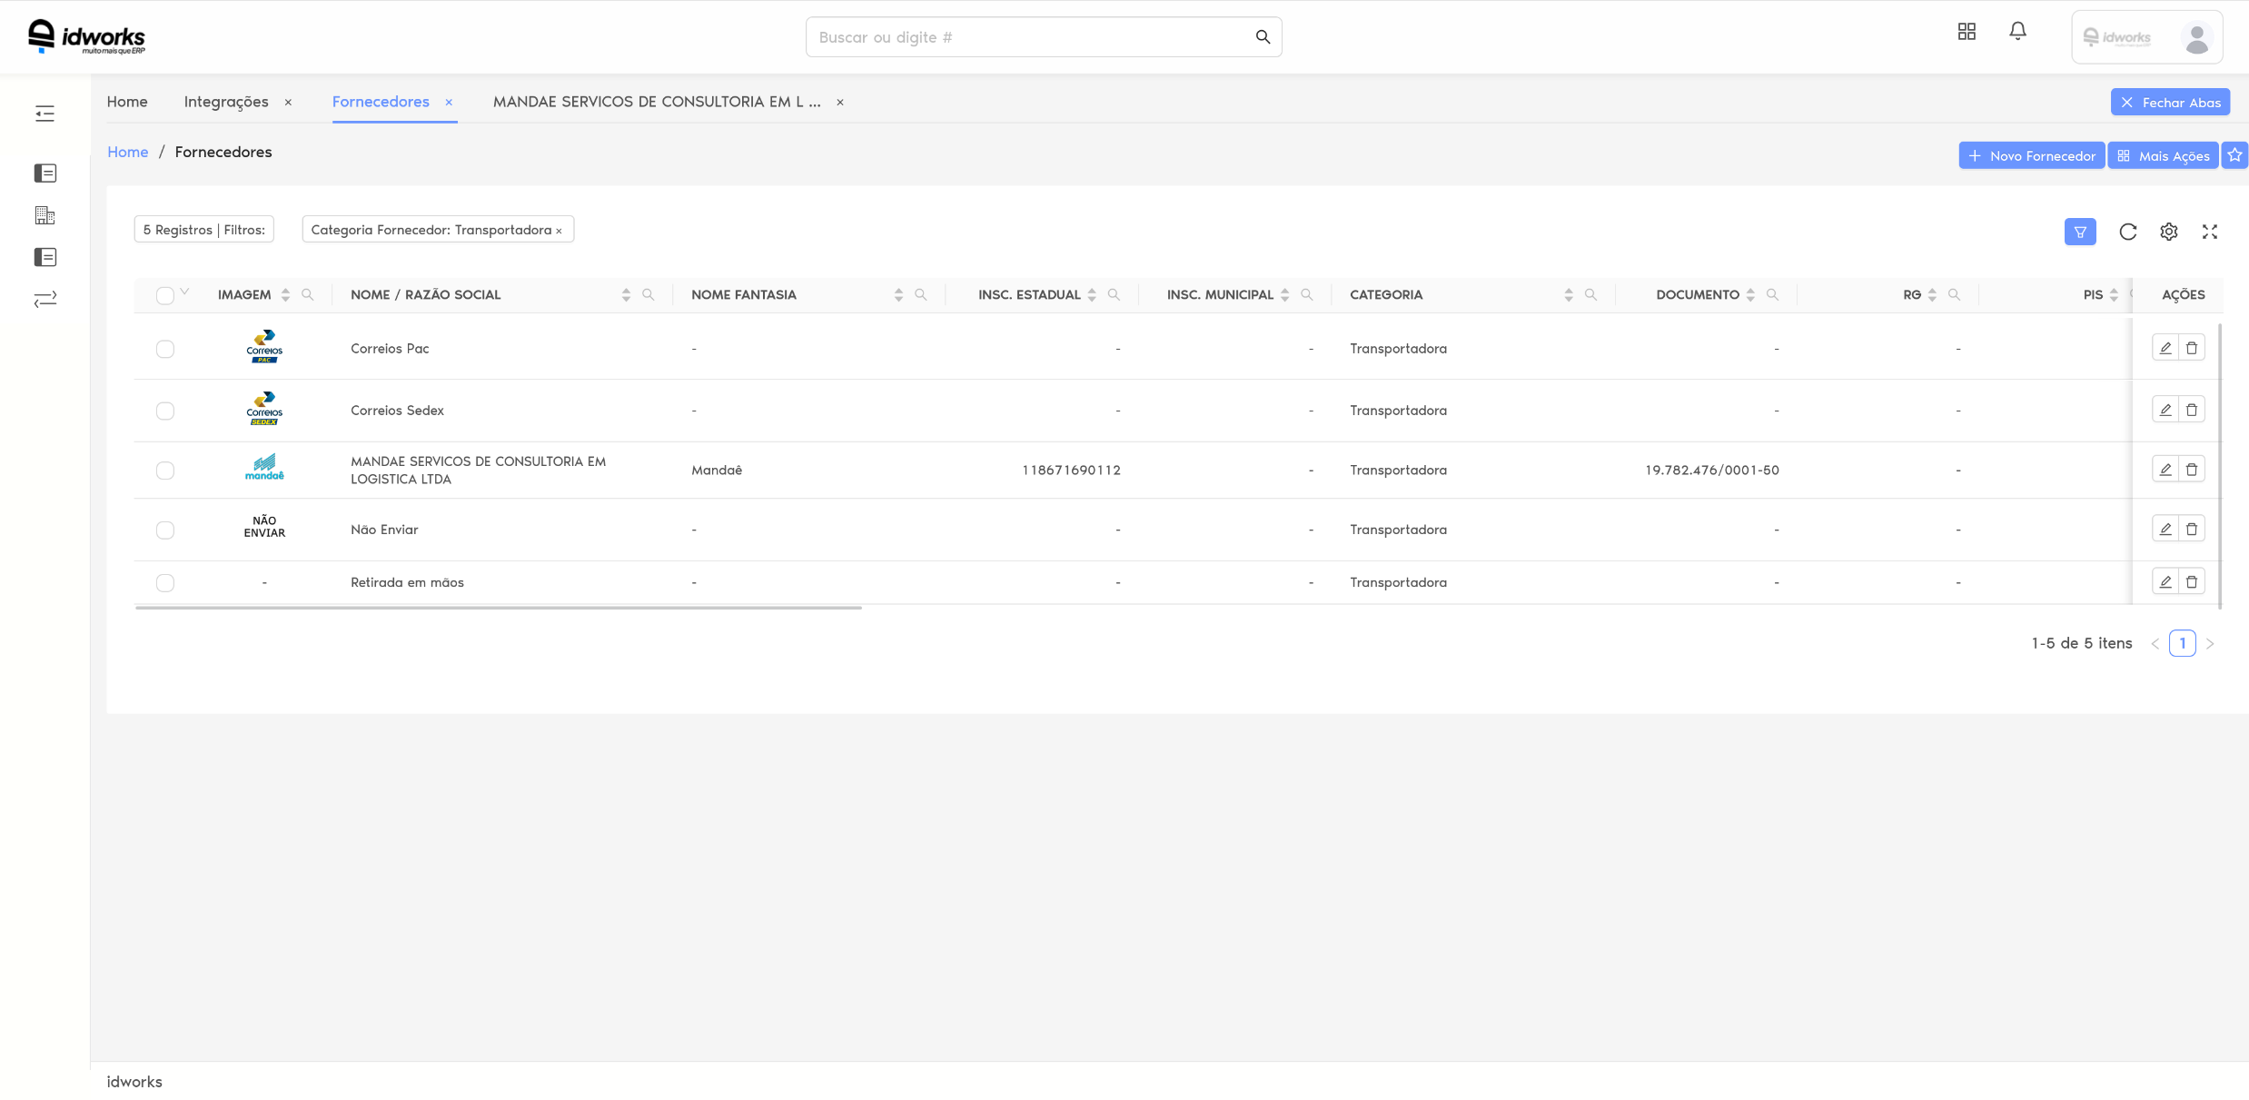Viewport: 2249px width, 1100px height.
Task: Click the Novo Fornecedor button
Action: pyautogui.click(x=2031, y=155)
